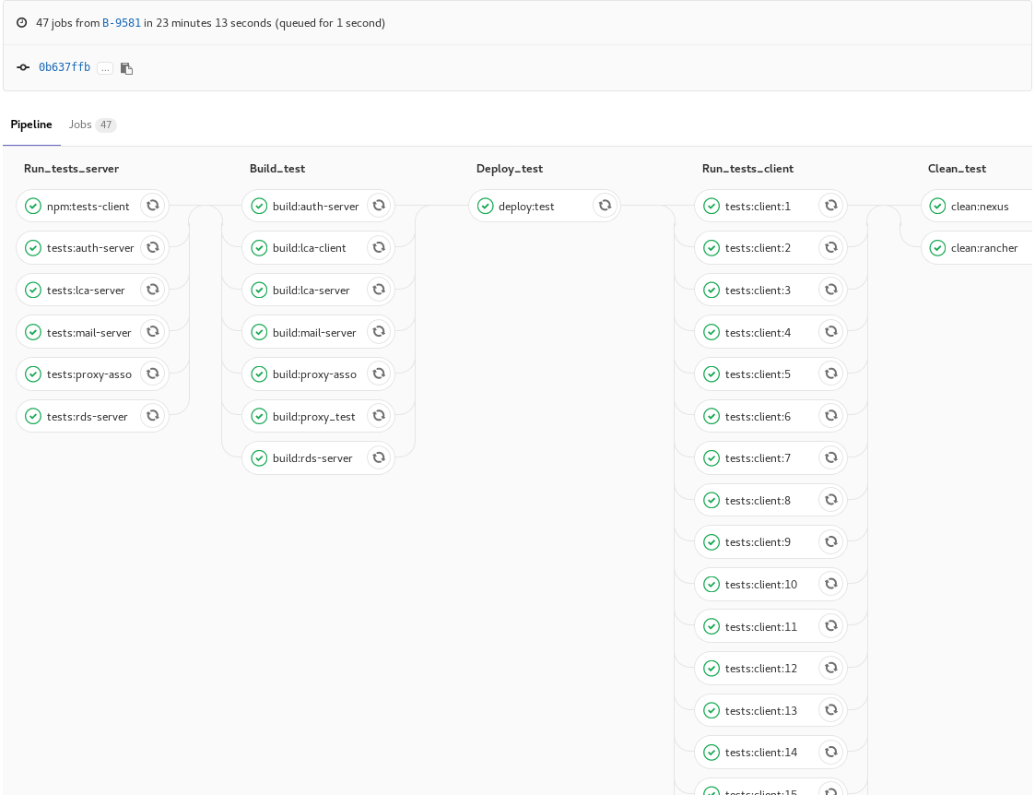Retry the build:rds-server job
The height and width of the screenshot is (795, 1035).
click(379, 457)
